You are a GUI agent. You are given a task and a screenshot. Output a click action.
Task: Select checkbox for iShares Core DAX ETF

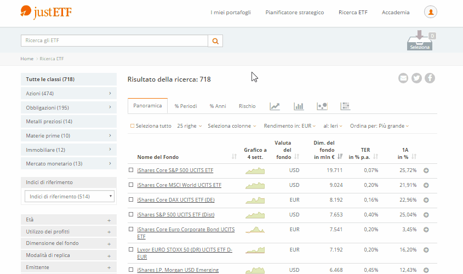131,200
